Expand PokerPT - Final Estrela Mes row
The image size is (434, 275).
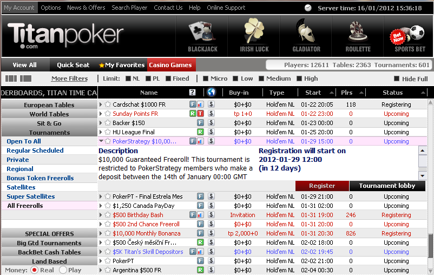tap(101, 197)
